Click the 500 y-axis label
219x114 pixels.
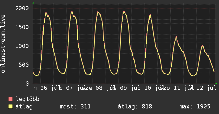click(x=24, y=65)
